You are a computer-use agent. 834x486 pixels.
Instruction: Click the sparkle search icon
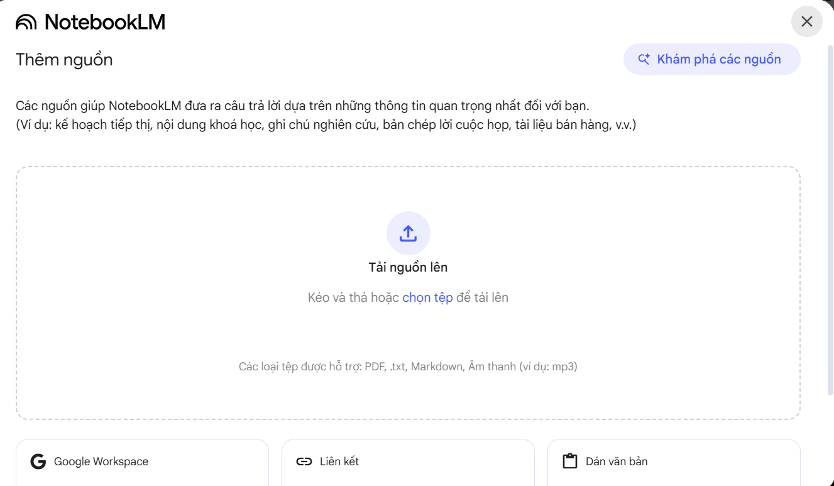click(x=644, y=59)
